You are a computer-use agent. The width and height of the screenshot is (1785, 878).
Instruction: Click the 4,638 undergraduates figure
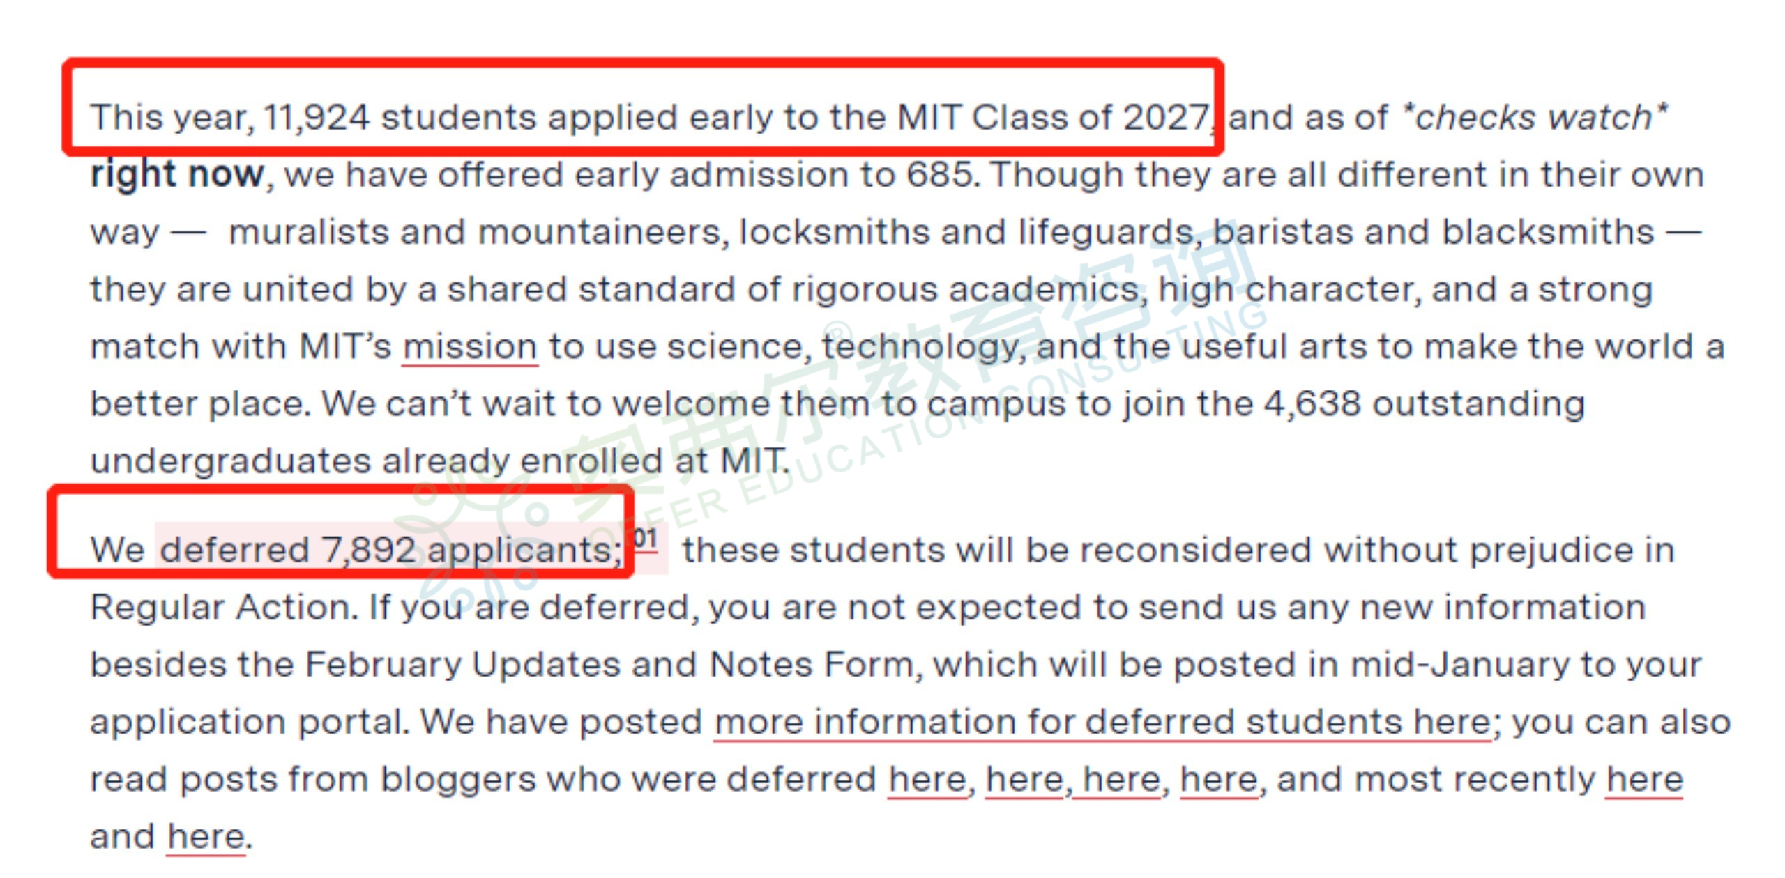click(x=1312, y=403)
